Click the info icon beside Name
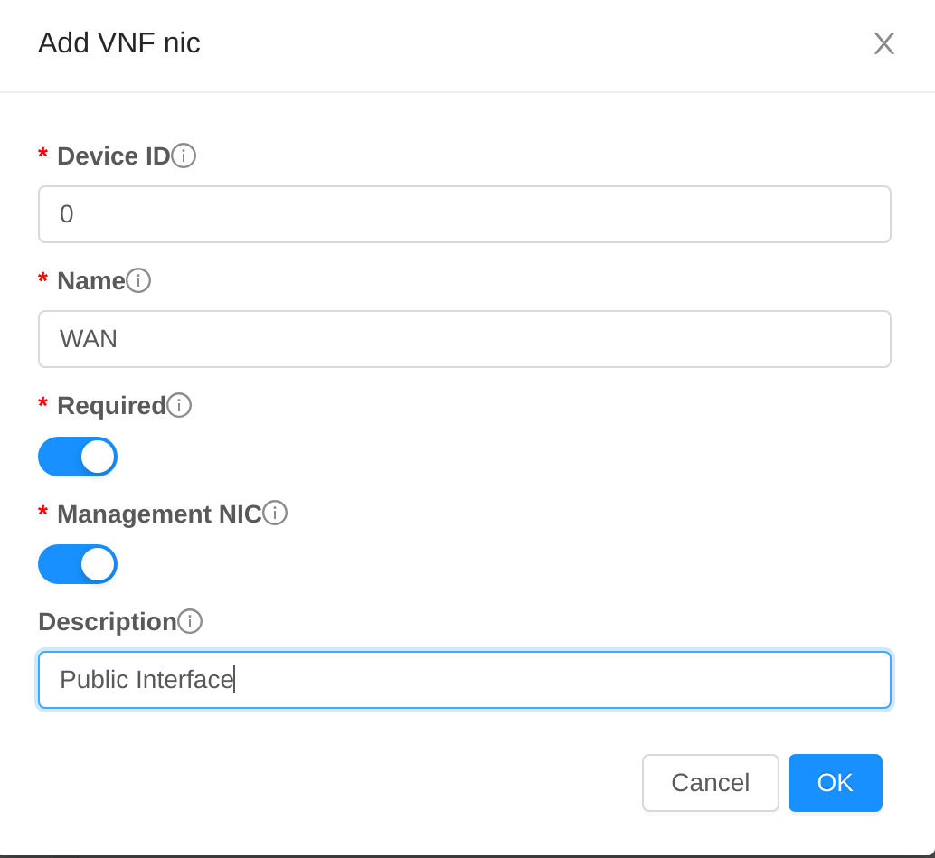Viewport: 935px width, 858px height. (139, 280)
